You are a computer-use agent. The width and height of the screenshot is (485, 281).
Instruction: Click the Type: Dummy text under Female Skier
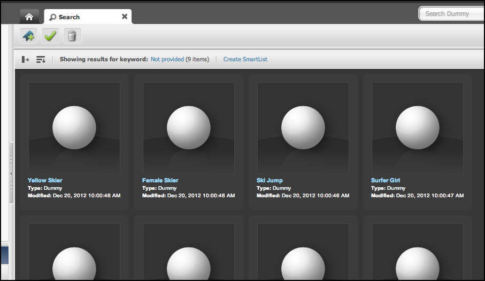pyautogui.click(x=159, y=188)
